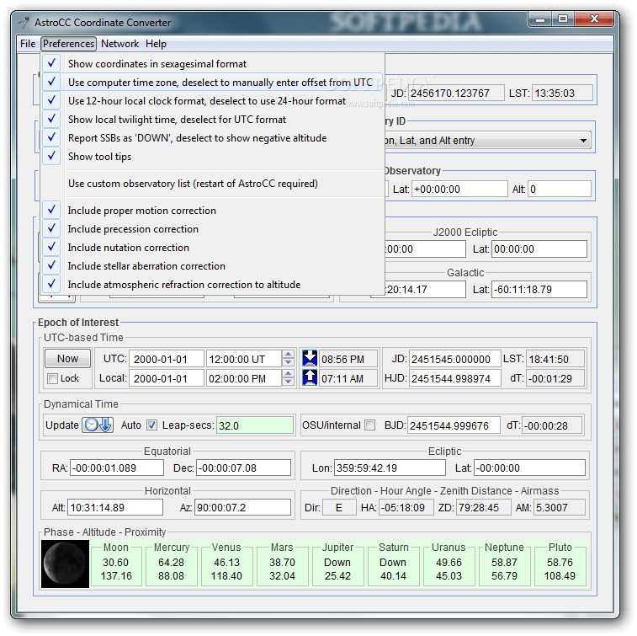This screenshot has height=636, width=637.
Task: Click the Equatorial RA input field
Action: 117,468
